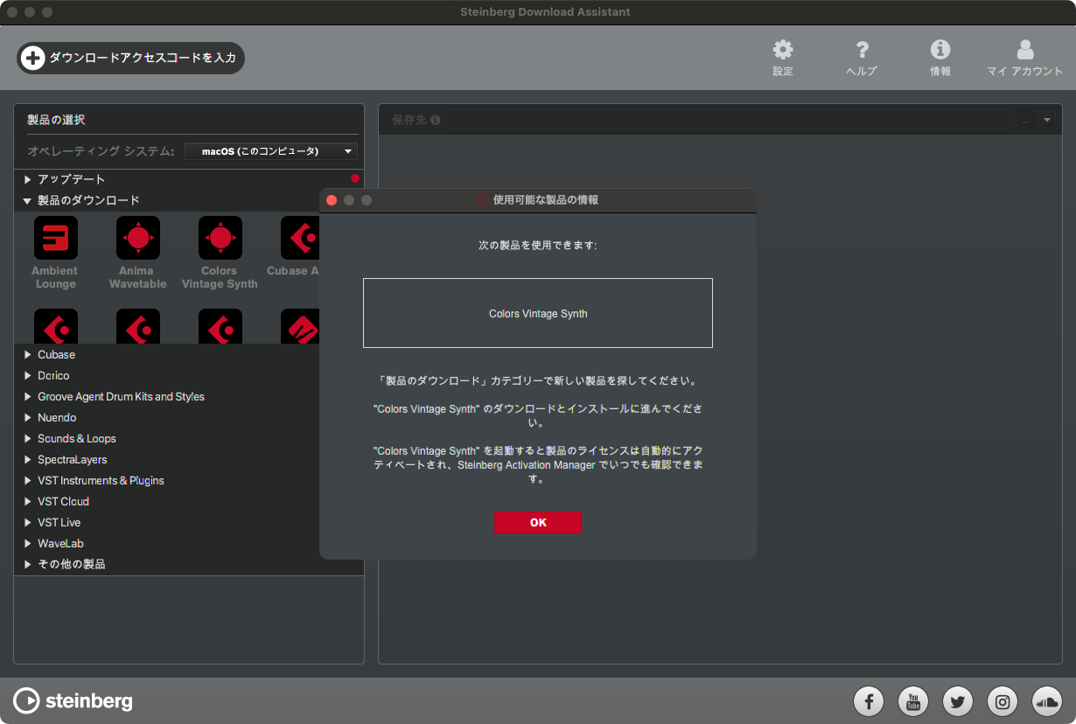
Task: Expand the VST Cloud category
Action: (28, 502)
